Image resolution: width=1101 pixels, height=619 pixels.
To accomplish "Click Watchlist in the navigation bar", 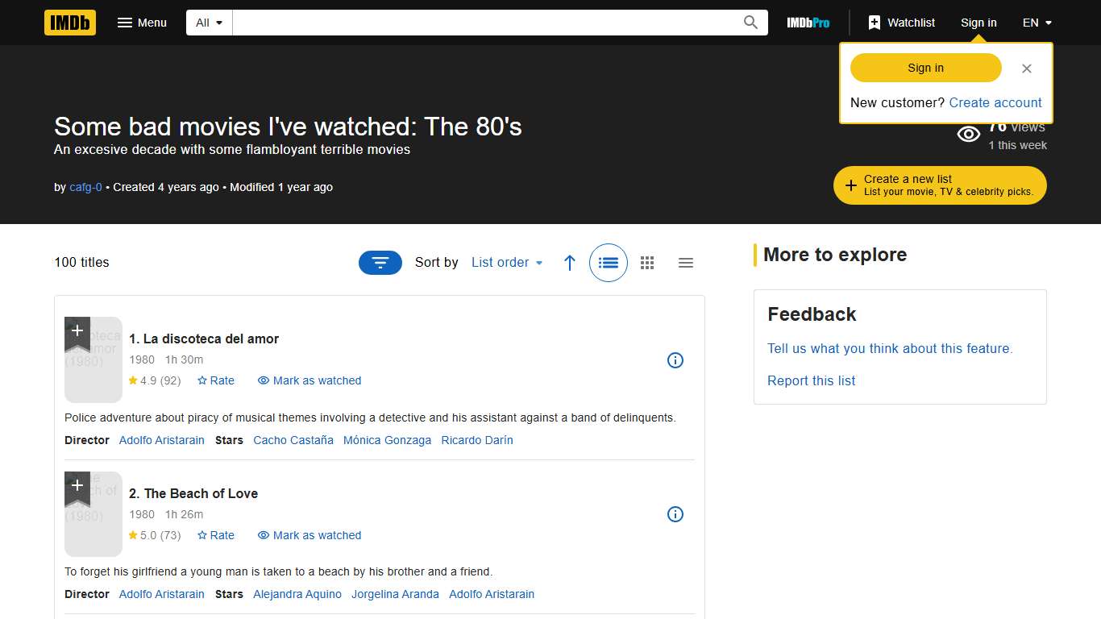I will pos(901,22).
